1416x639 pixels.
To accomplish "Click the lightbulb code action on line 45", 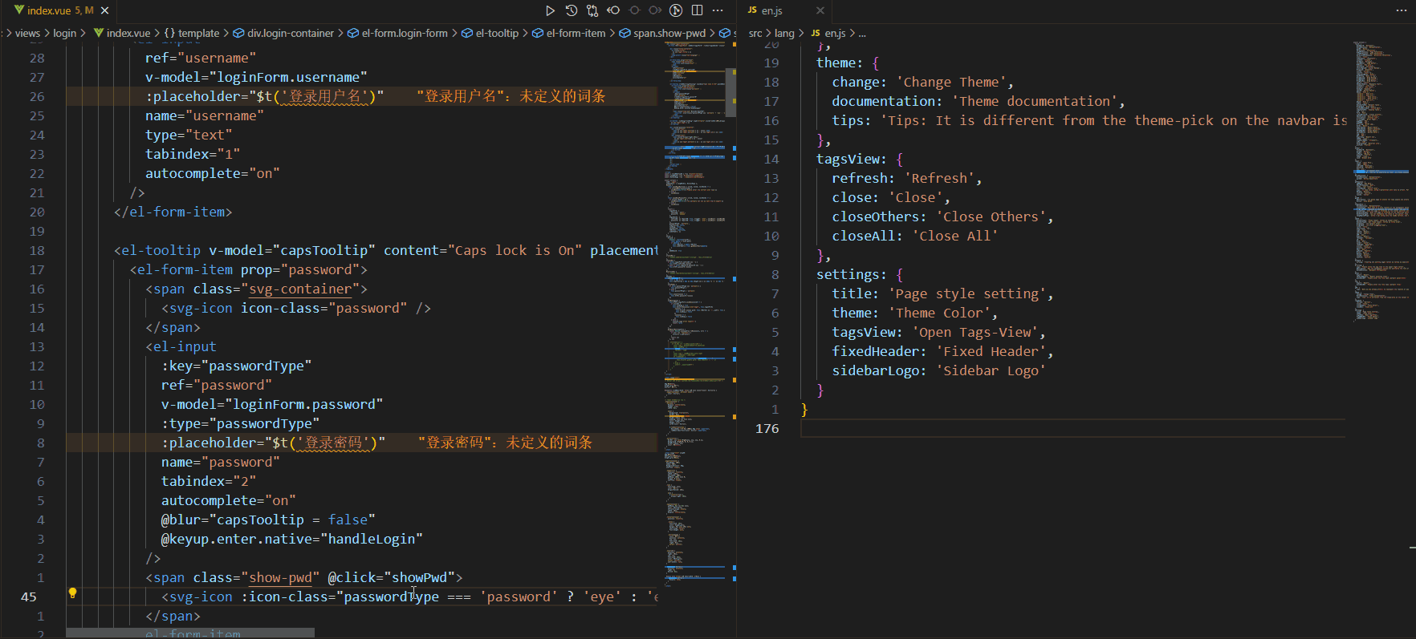I will click(72, 593).
